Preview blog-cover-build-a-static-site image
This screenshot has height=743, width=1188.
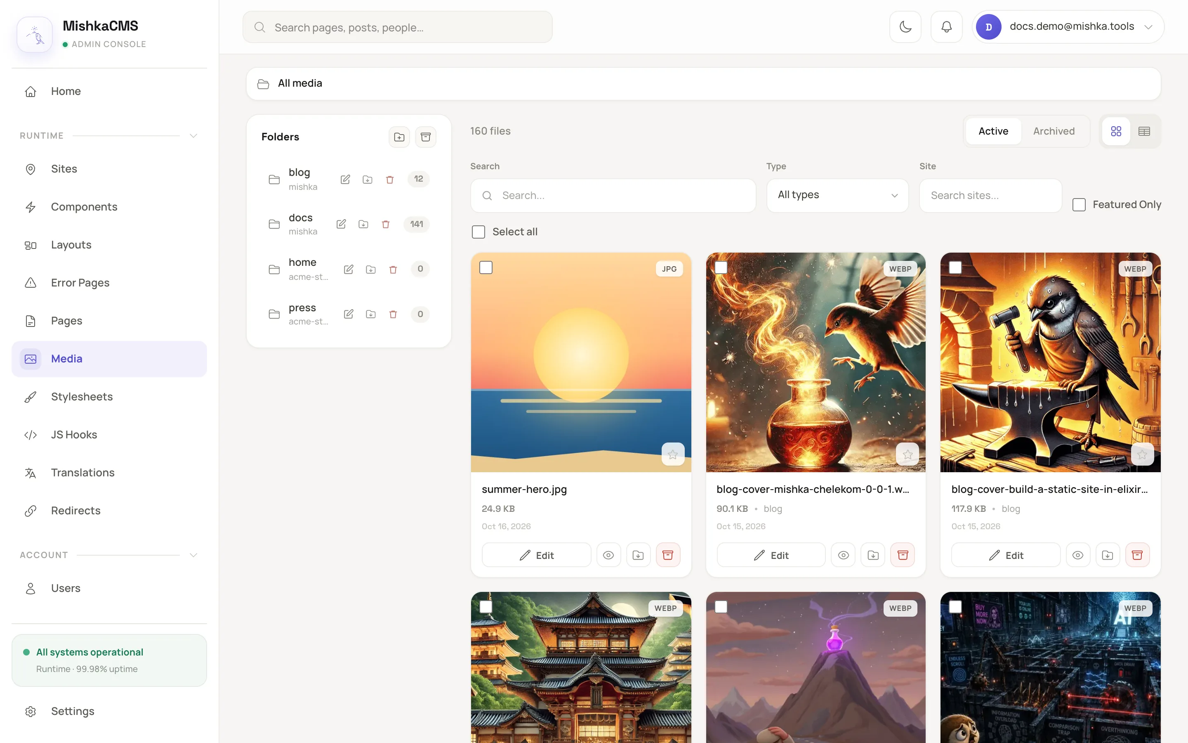(x=1078, y=555)
